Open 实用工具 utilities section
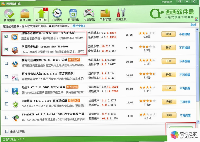This screenshot has width=200, height=142. pos(121,15)
